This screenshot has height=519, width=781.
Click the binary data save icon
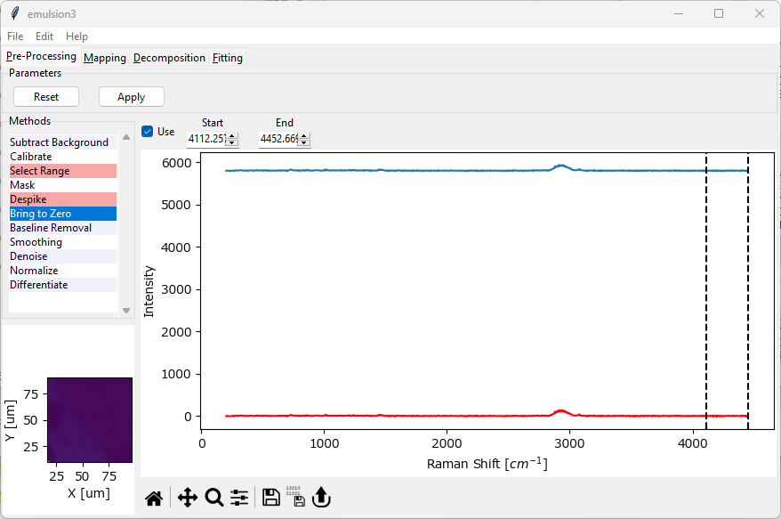tap(296, 498)
